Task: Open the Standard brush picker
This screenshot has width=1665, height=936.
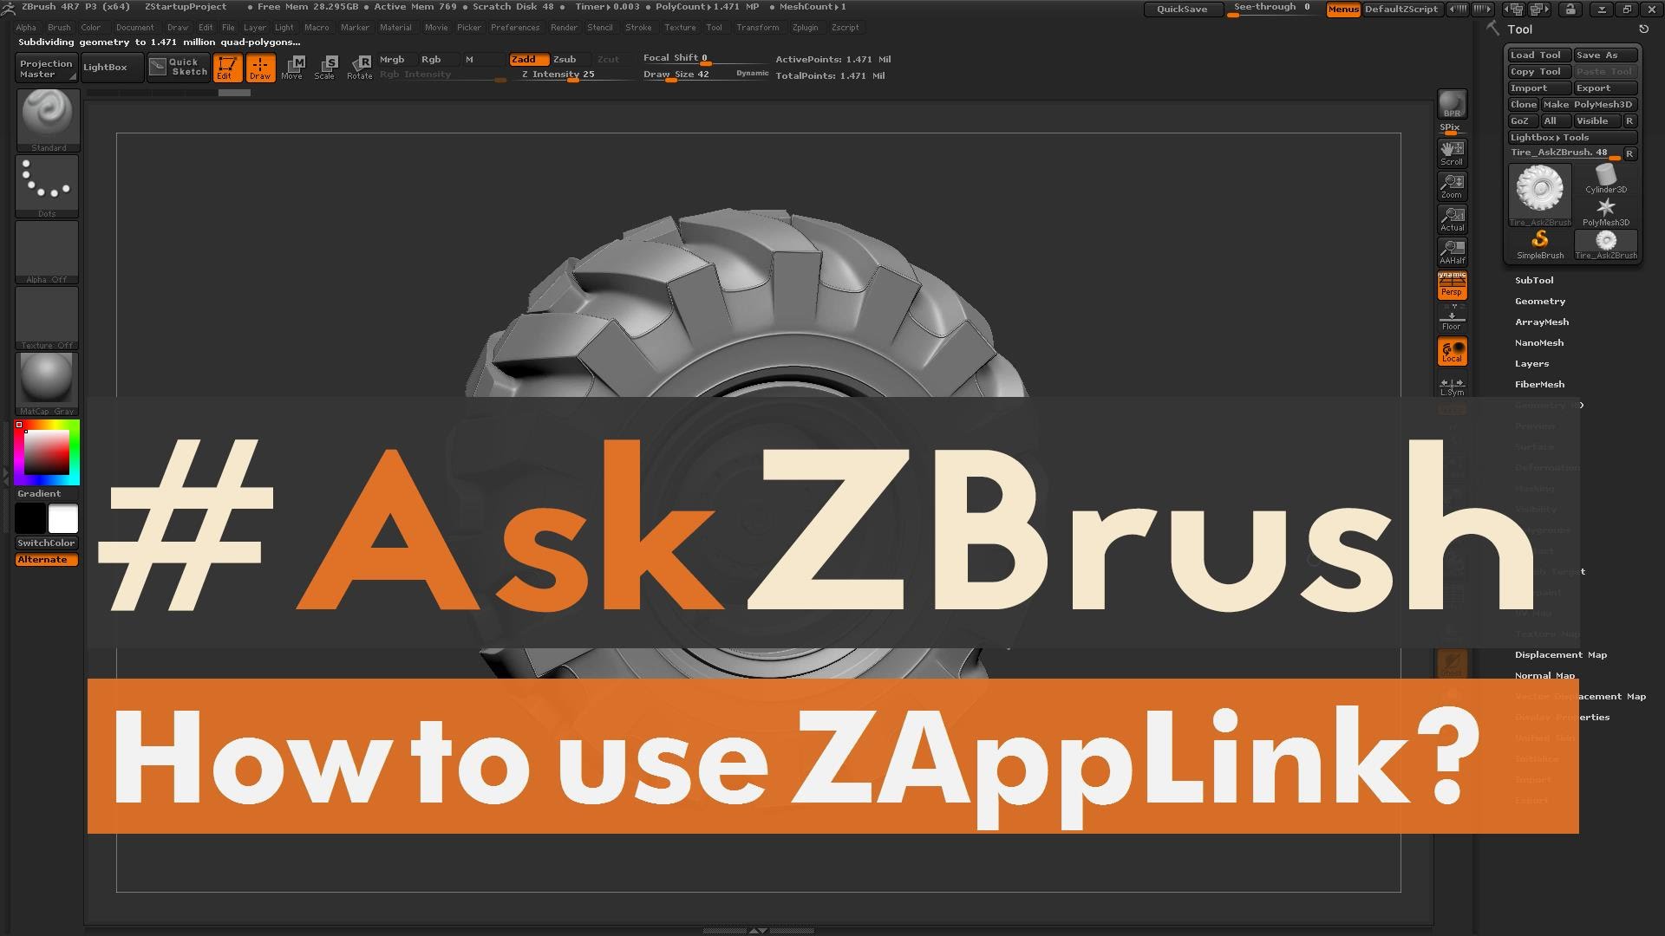Action: pos(48,118)
